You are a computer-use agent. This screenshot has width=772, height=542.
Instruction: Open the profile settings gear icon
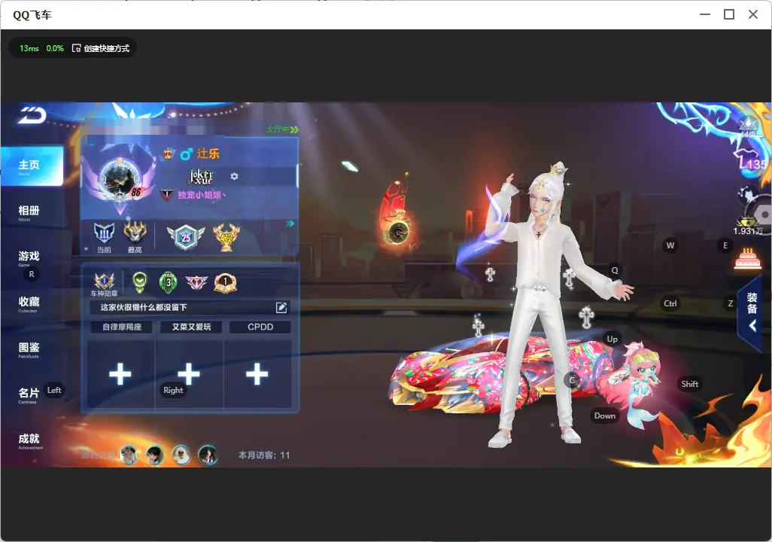click(x=234, y=176)
